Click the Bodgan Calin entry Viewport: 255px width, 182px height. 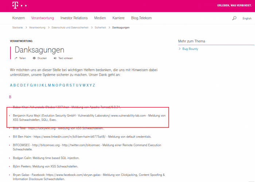tap(46, 158)
